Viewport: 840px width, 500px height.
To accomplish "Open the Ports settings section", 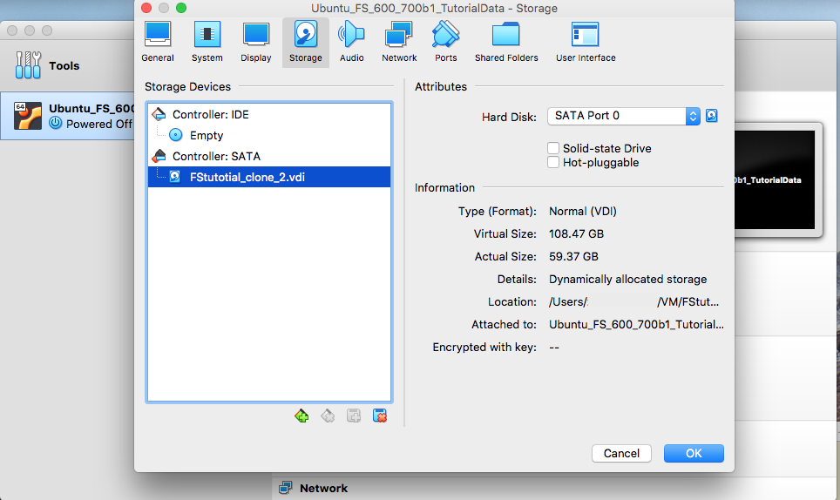I will 445,42.
